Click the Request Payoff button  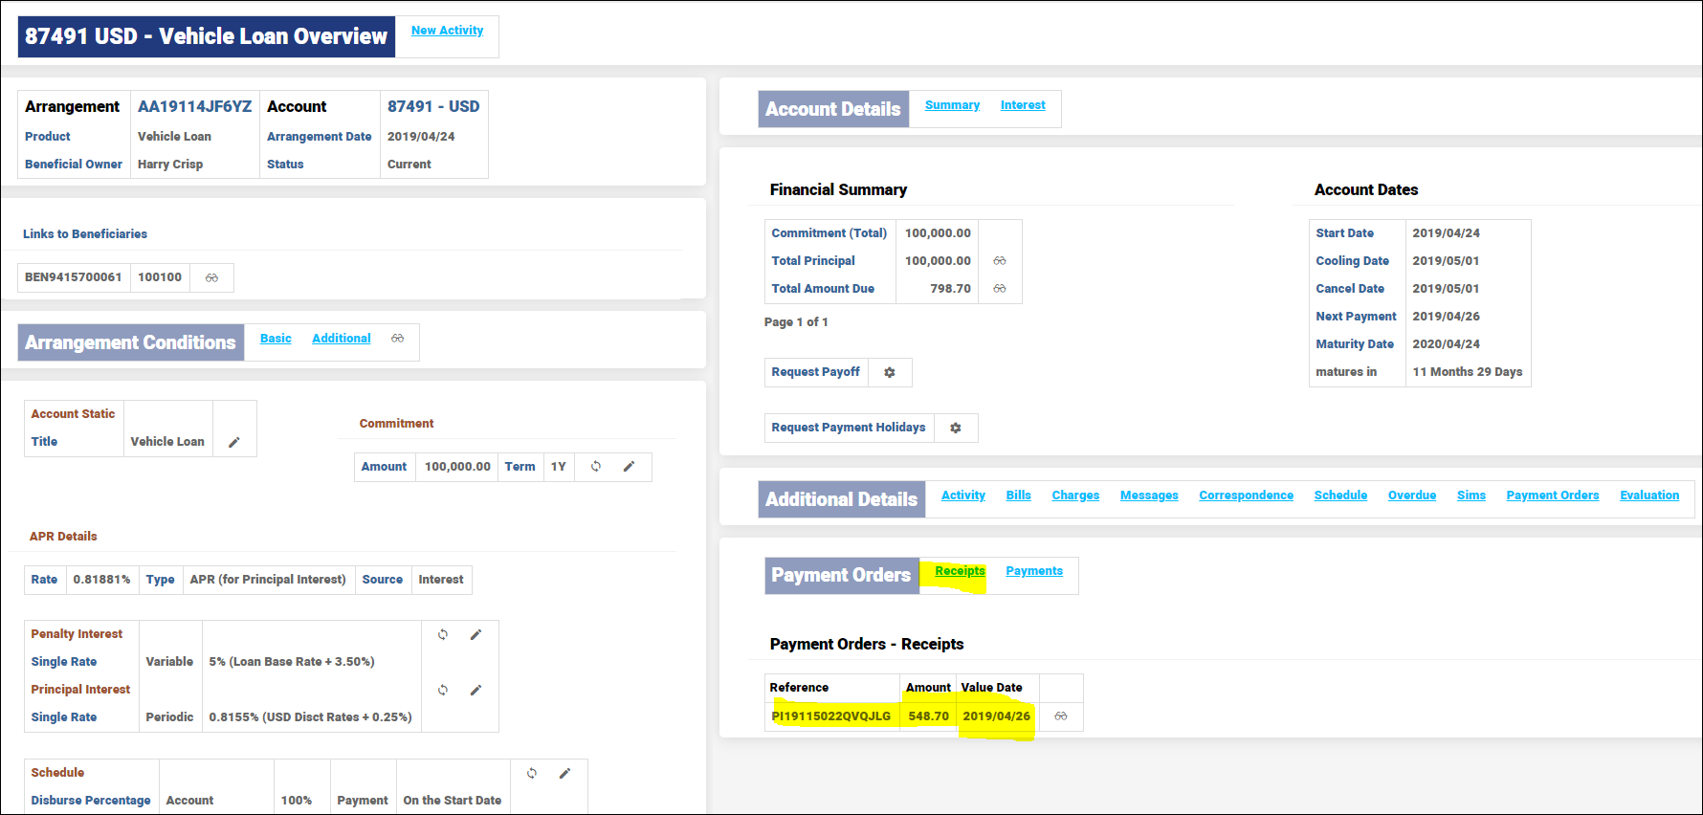tap(815, 372)
